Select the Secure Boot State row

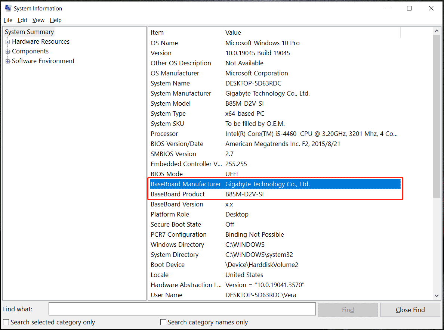coord(275,224)
